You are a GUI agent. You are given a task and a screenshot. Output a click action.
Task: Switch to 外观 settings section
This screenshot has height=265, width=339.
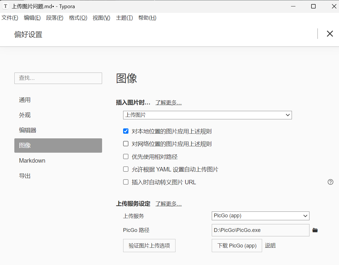pyautogui.click(x=58, y=115)
